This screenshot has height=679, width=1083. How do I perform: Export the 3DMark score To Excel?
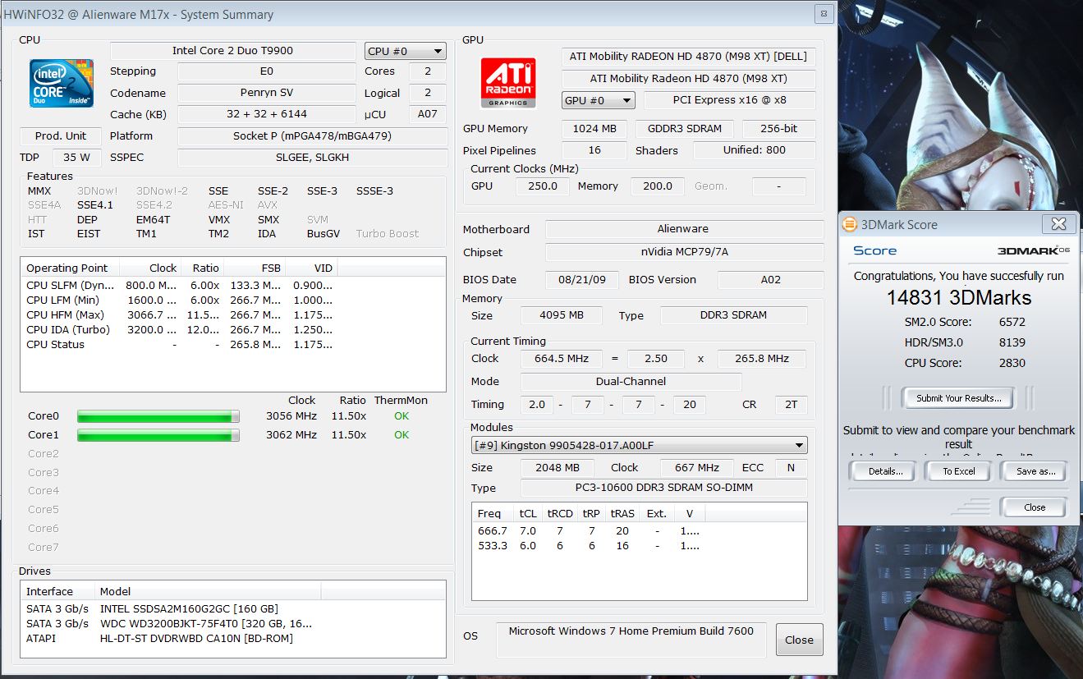pos(959,471)
